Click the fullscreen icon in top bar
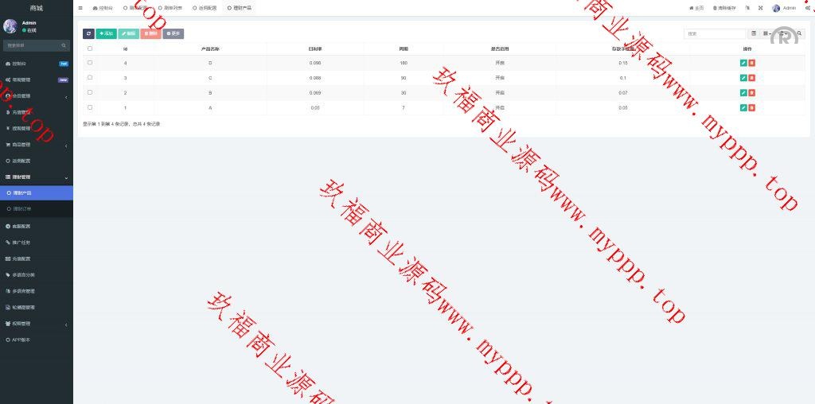Screen dimensions: 815x404 (760, 8)
